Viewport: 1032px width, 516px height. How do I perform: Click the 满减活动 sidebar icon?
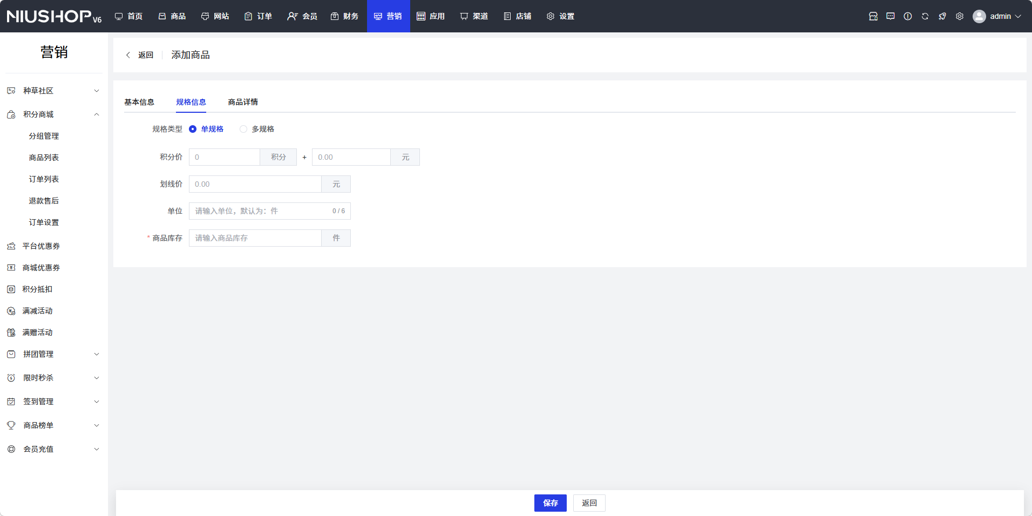tap(11, 311)
